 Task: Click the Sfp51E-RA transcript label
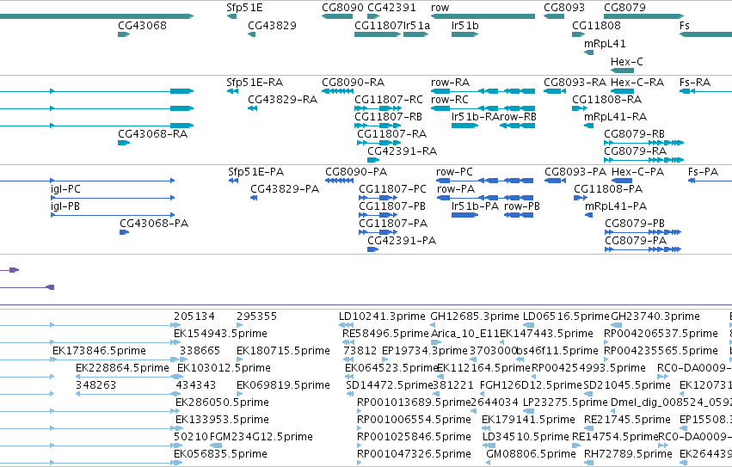point(255,83)
